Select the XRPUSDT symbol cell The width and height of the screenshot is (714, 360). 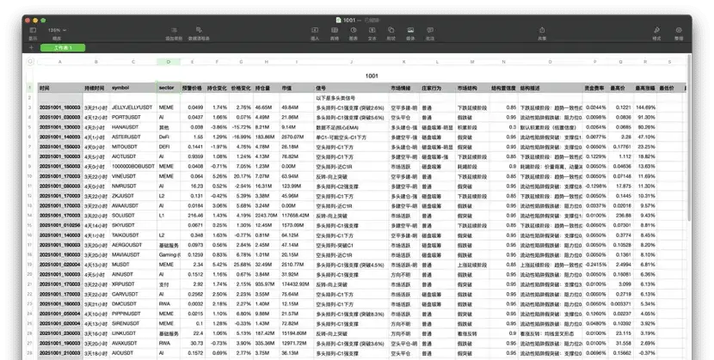134,284
